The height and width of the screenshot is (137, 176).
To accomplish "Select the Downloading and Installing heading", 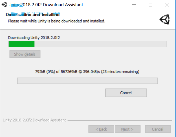I will [32, 14].
